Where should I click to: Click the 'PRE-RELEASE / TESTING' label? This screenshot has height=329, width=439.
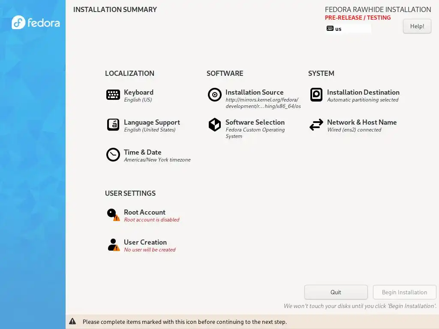(358, 18)
